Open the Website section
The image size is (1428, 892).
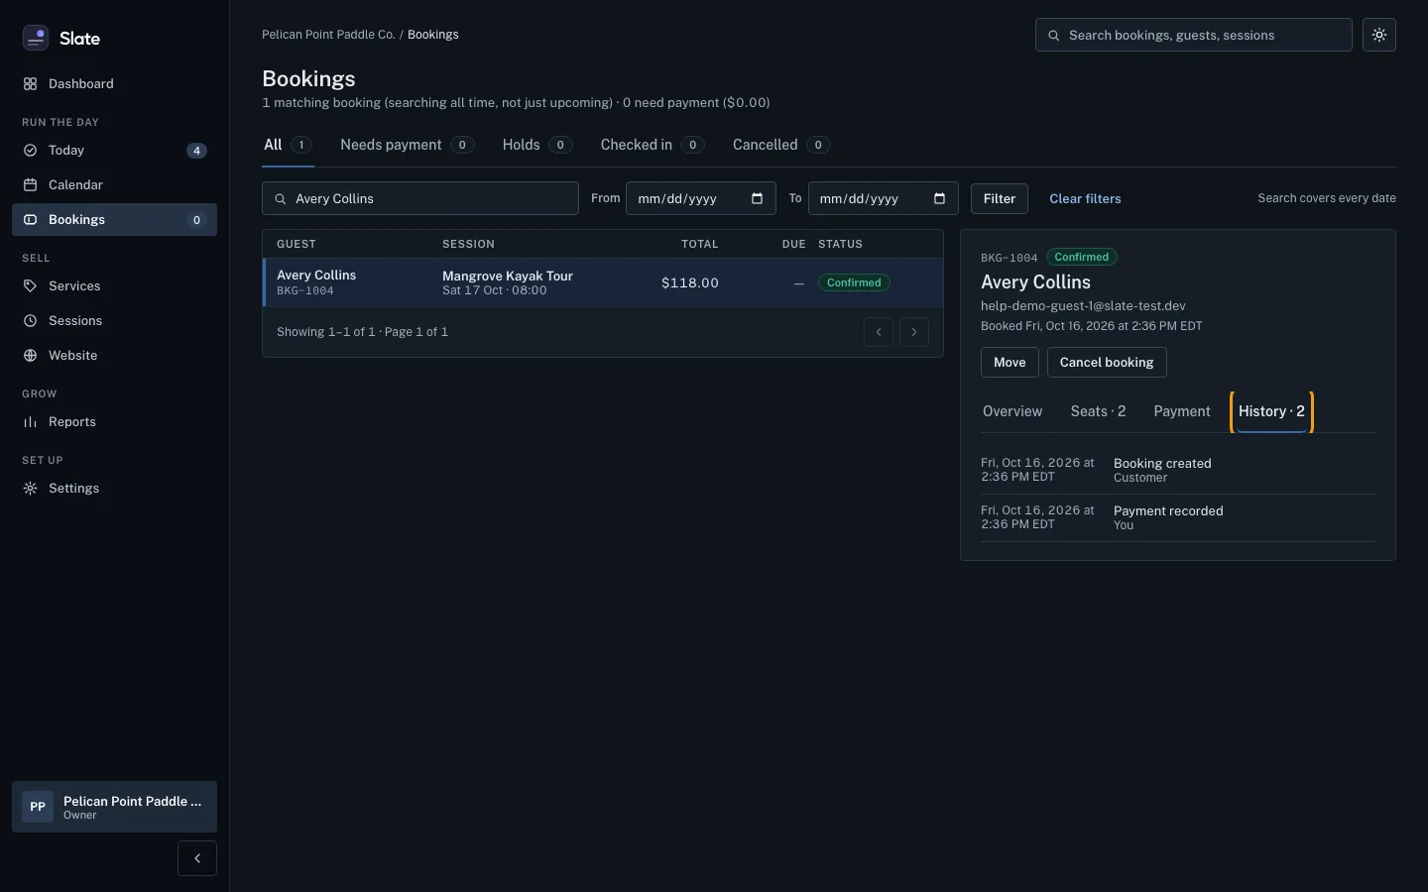pyautogui.click(x=114, y=356)
